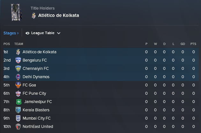Click the Atlético de Kolkata crest in table
This screenshot has width=201, height=133.
[x=18, y=52]
